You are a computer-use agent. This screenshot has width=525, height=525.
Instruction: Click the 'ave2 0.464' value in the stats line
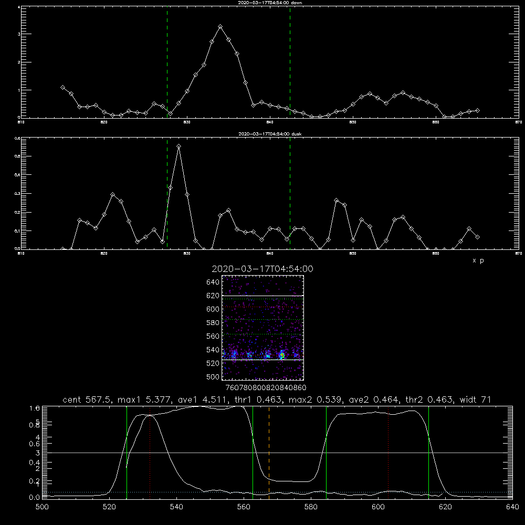(x=373, y=400)
